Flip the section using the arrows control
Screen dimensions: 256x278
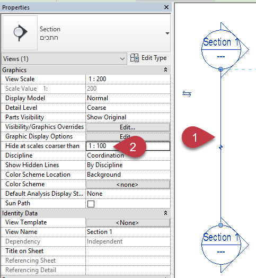pos(187,93)
